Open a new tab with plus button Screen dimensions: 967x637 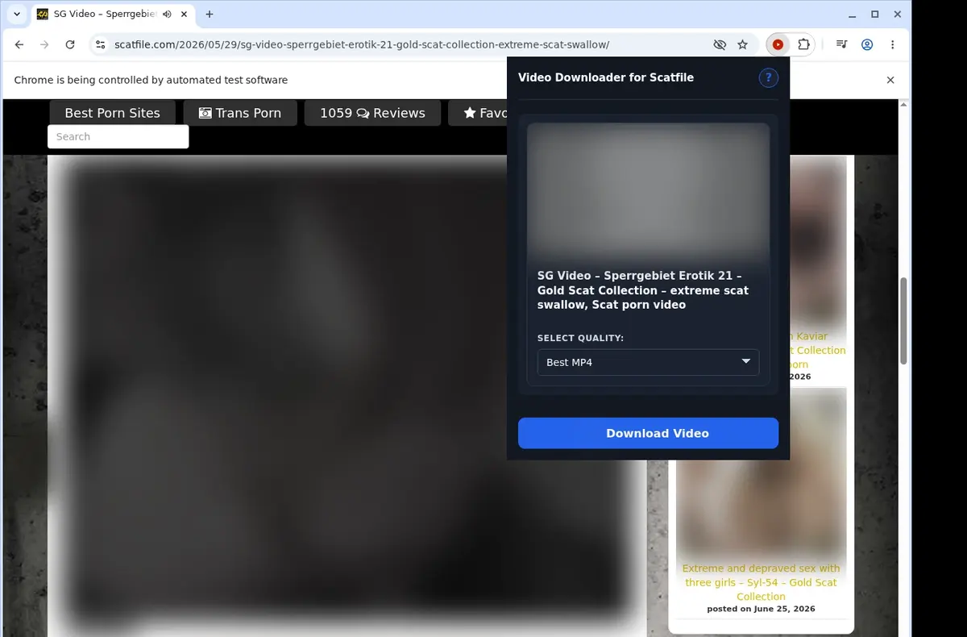tap(210, 15)
